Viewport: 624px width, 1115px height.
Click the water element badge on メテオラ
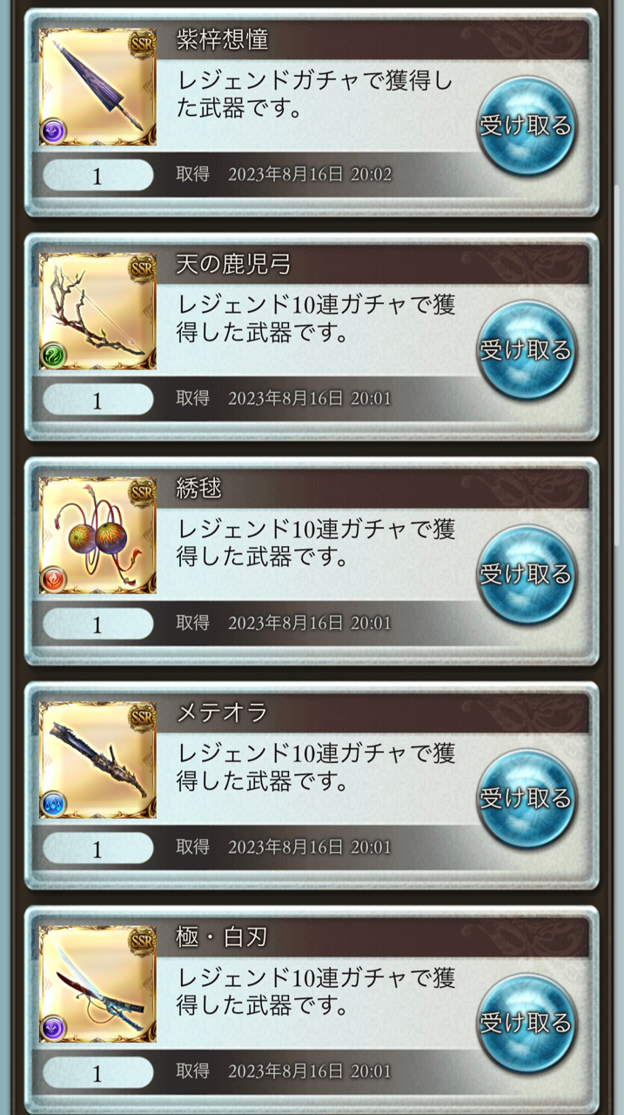click(x=54, y=804)
